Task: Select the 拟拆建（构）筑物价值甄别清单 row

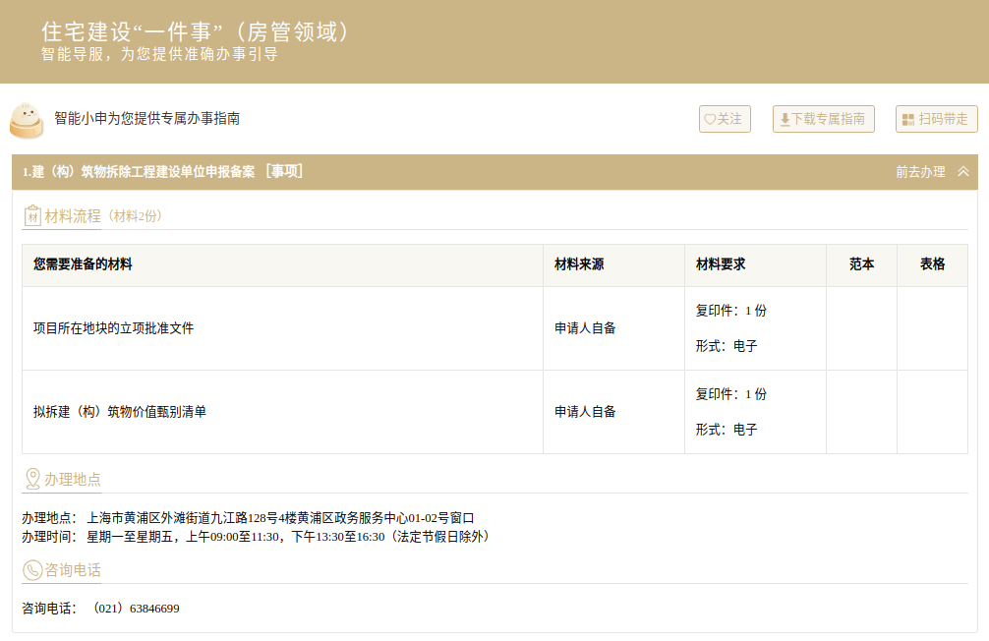Action: [x=120, y=412]
